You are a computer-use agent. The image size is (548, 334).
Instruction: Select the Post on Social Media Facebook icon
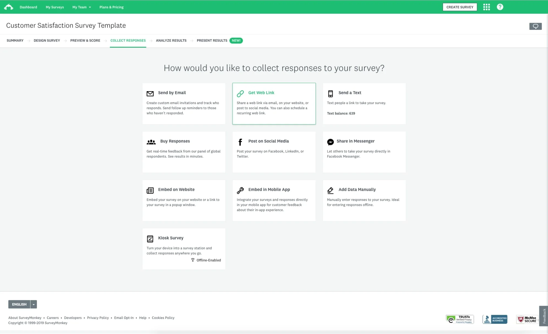tap(240, 142)
